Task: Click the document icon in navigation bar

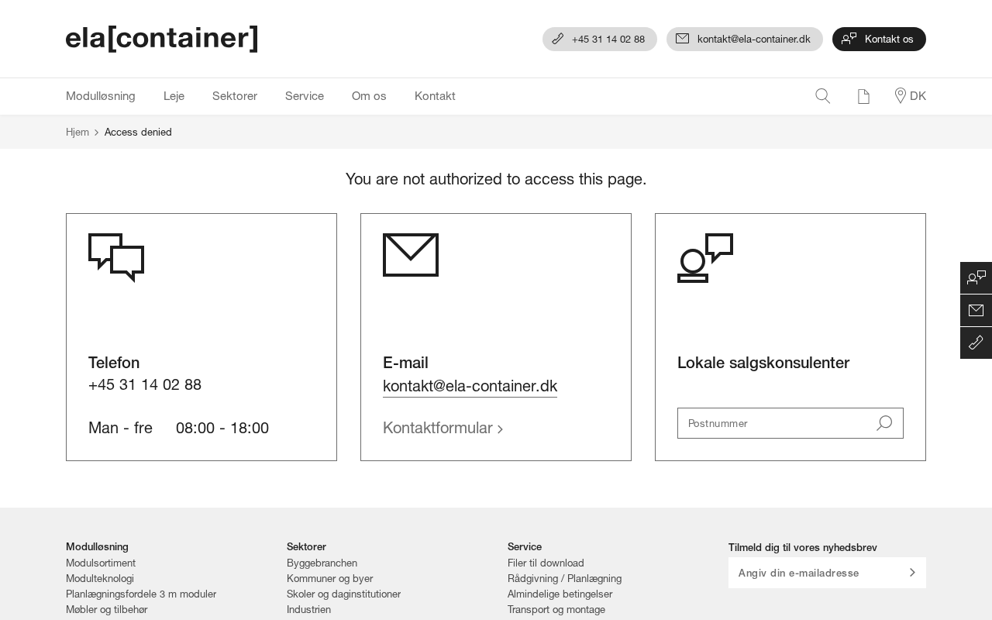Action: click(x=863, y=96)
